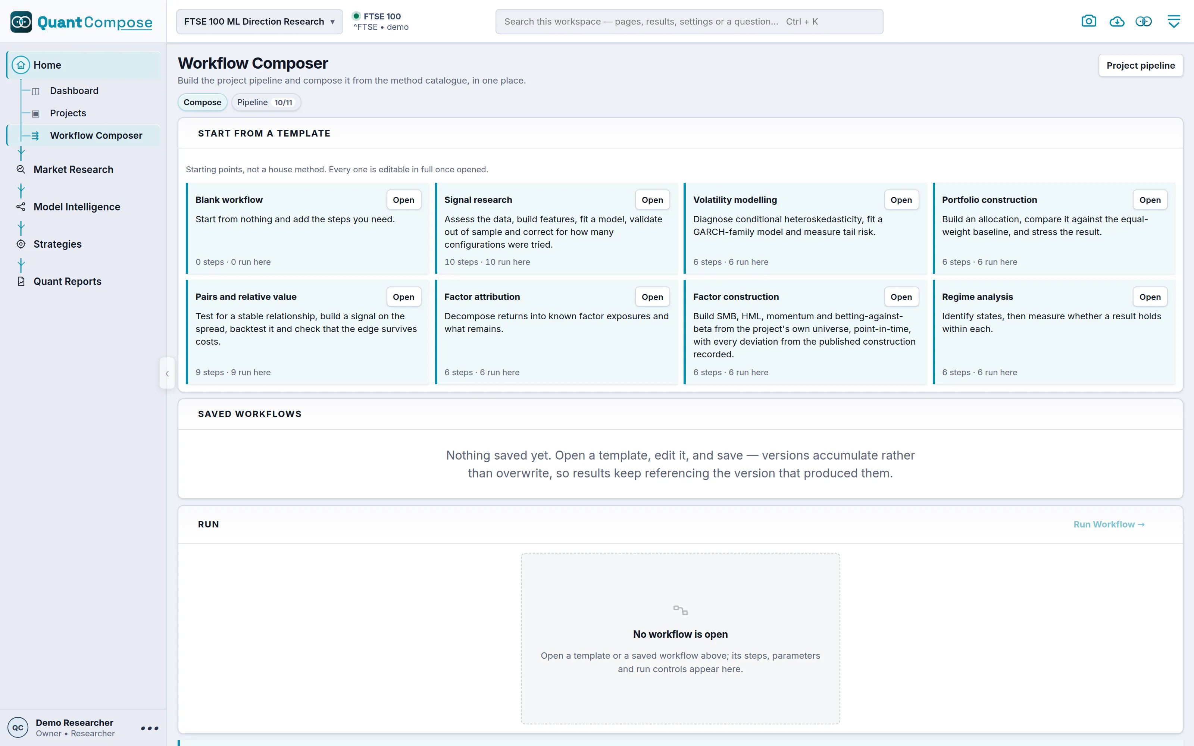The width and height of the screenshot is (1194, 746).
Task: Click the QuantCompose logo icon
Action: pos(21,22)
